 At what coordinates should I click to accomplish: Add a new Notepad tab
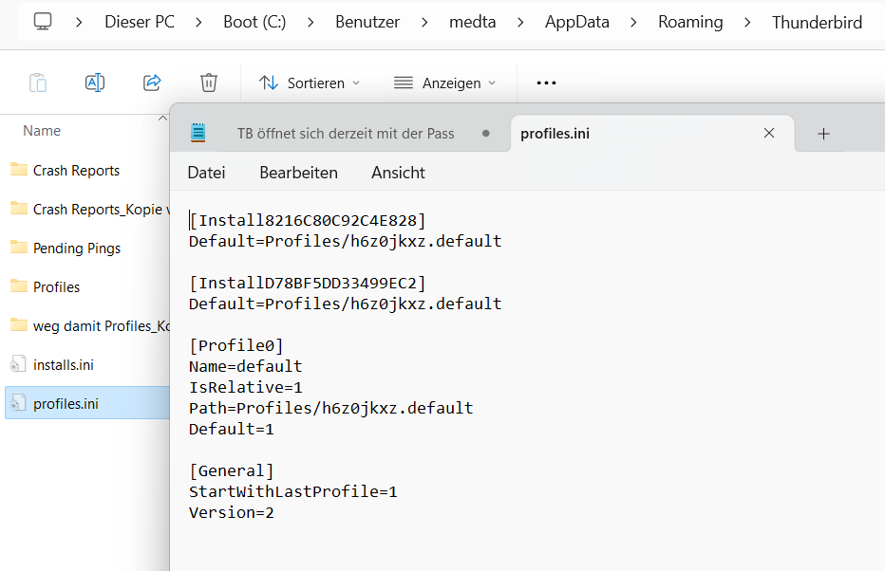pyautogui.click(x=823, y=134)
